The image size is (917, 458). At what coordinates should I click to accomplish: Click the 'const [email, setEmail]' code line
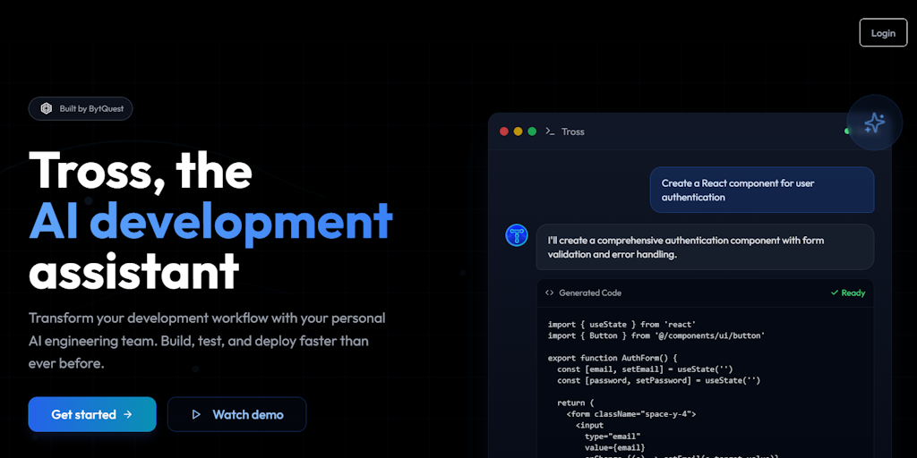645,369
